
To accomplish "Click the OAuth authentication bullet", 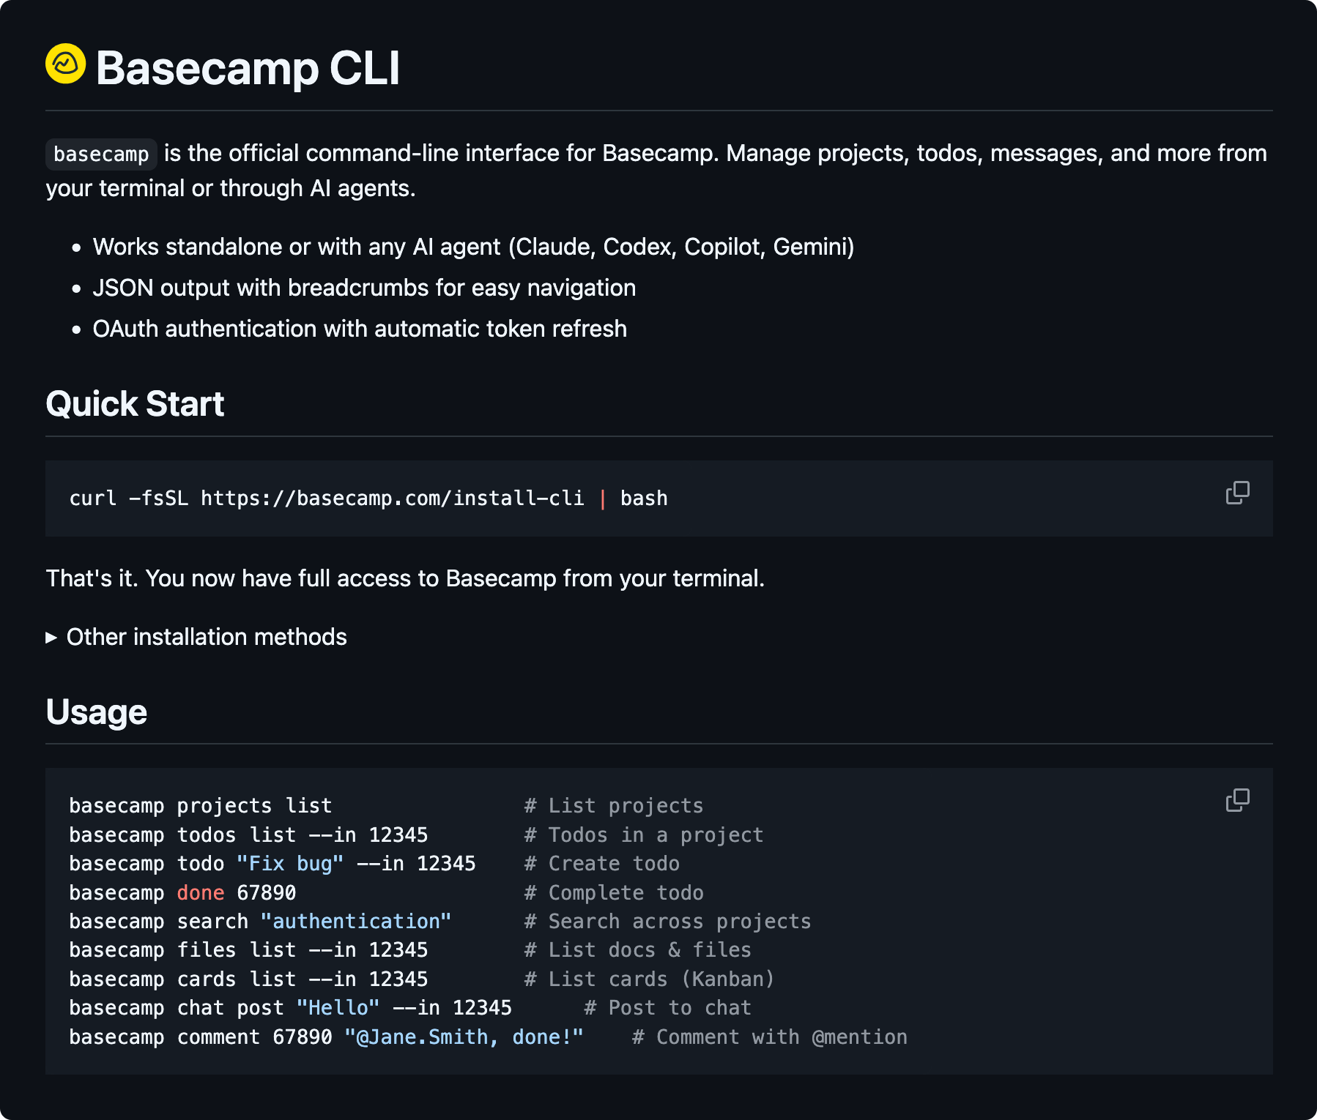I will point(360,329).
